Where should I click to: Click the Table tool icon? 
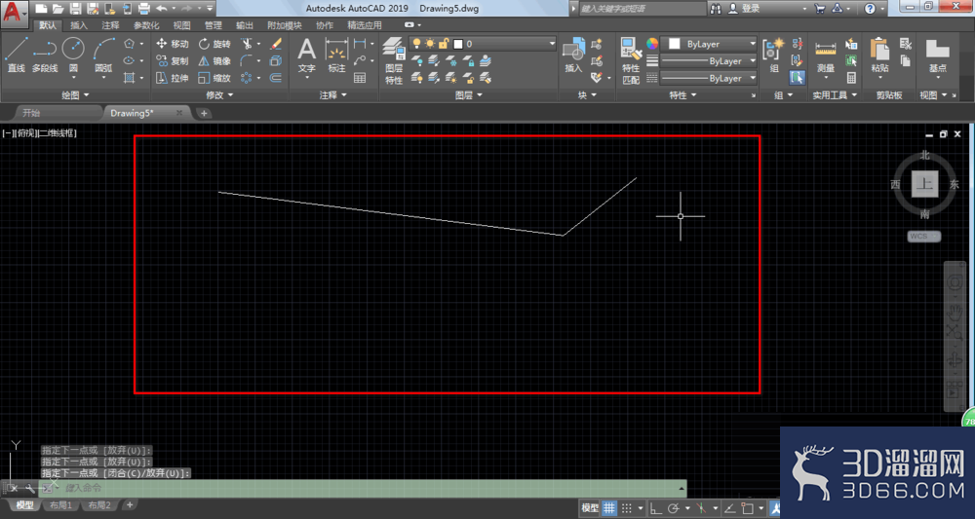point(360,78)
